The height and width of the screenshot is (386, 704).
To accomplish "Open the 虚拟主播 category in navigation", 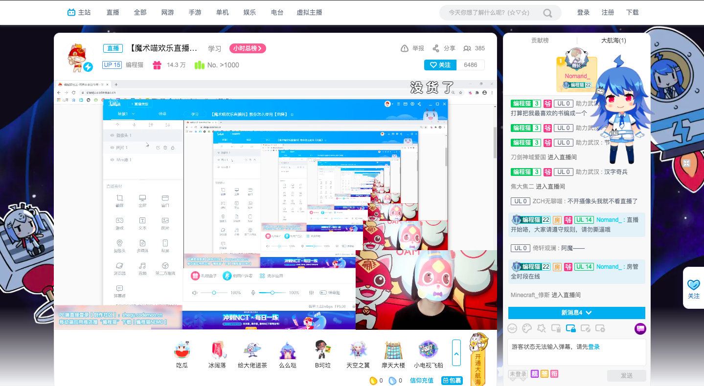I will tap(310, 13).
